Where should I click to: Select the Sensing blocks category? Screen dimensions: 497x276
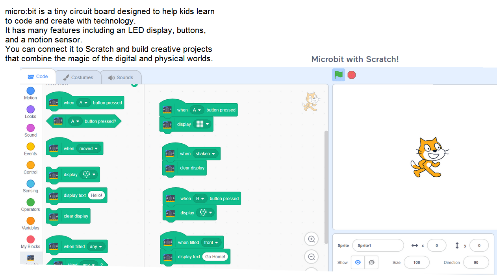(30, 186)
